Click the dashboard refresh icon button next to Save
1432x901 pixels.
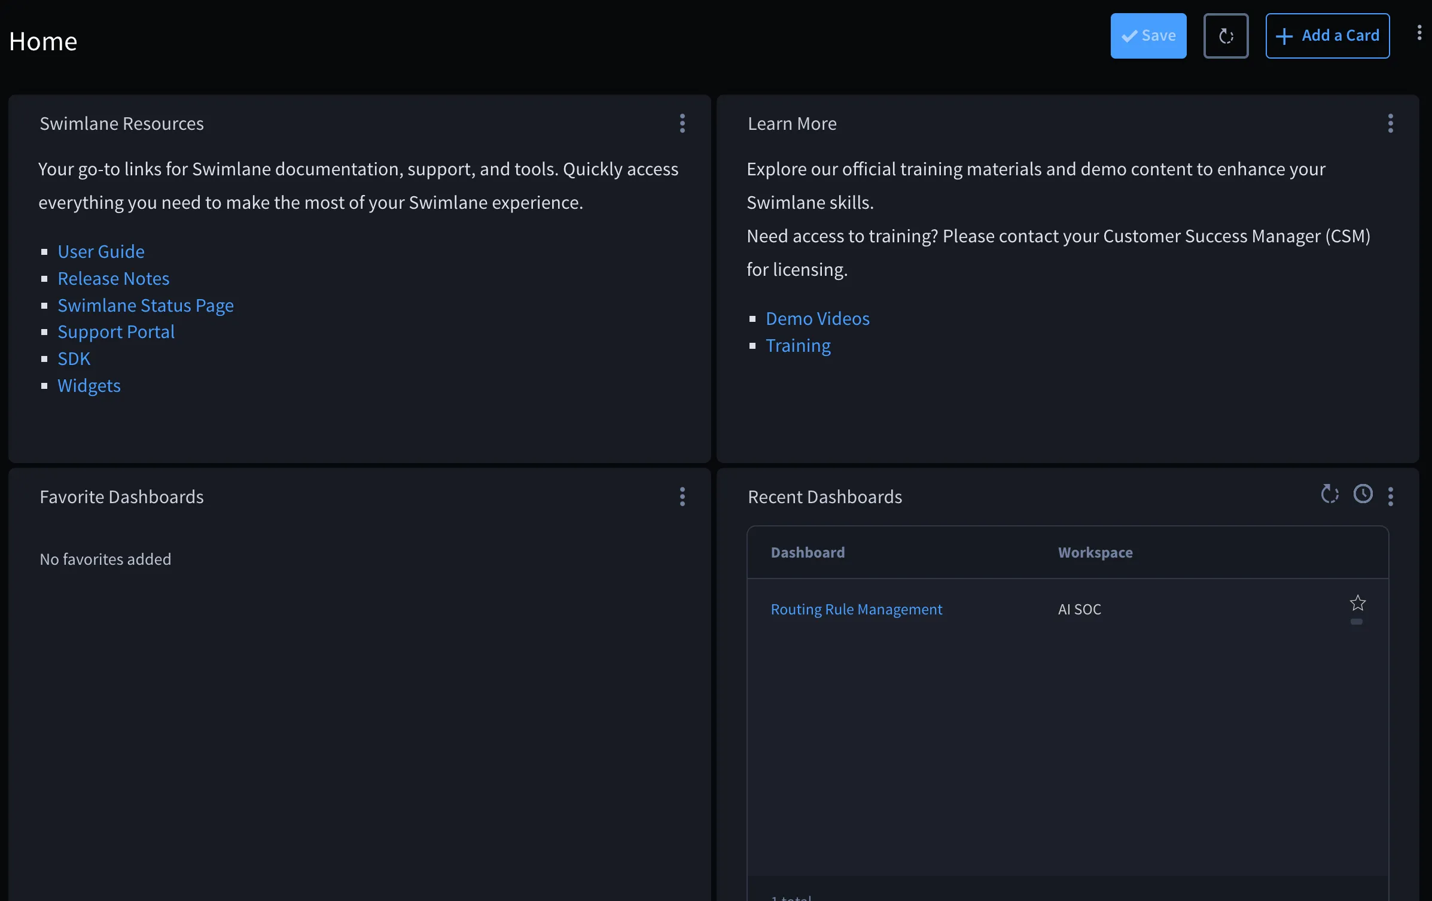pos(1226,36)
